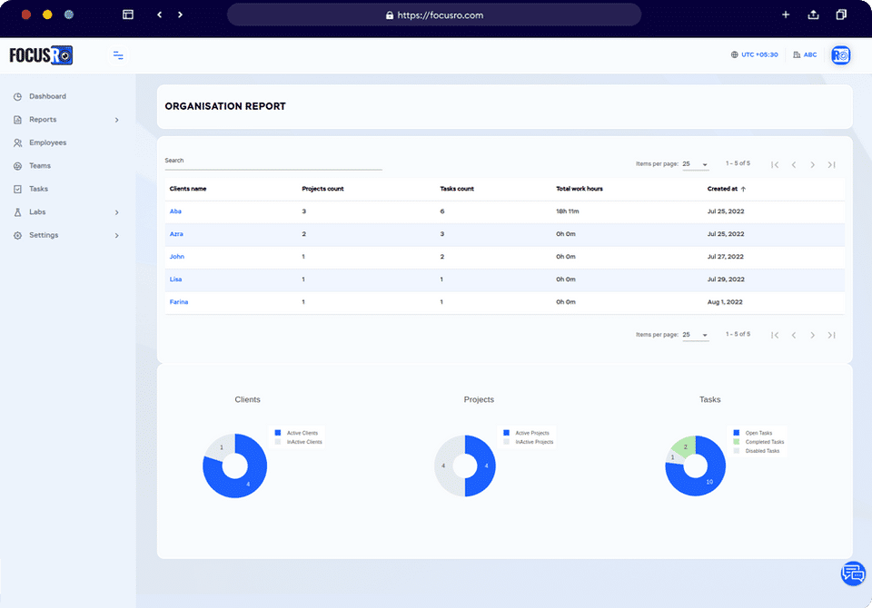Toggle sort arrow on Created at
Viewport: 872px width, 608px height.
(x=743, y=189)
